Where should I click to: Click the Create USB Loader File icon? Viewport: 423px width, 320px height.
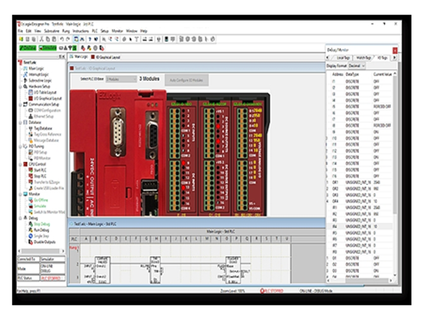pos(30,188)
